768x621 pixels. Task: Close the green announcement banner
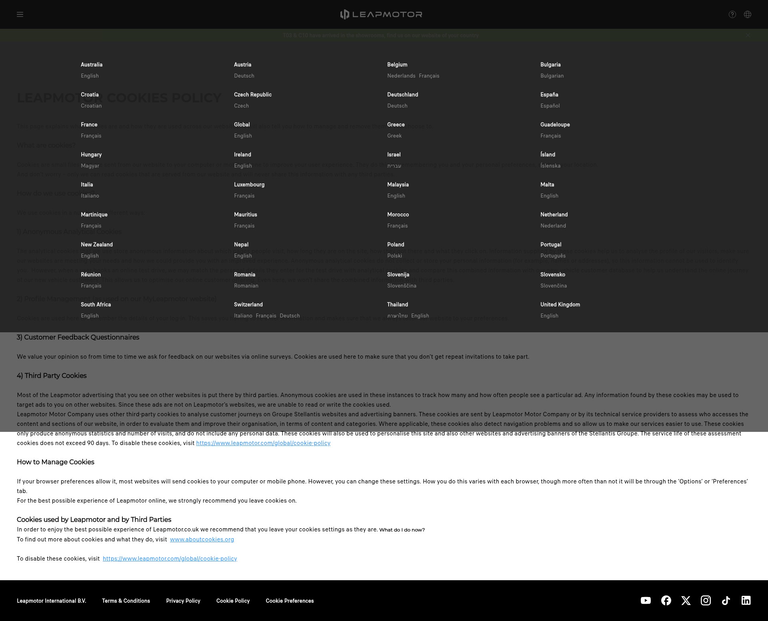tap(748, 35)
